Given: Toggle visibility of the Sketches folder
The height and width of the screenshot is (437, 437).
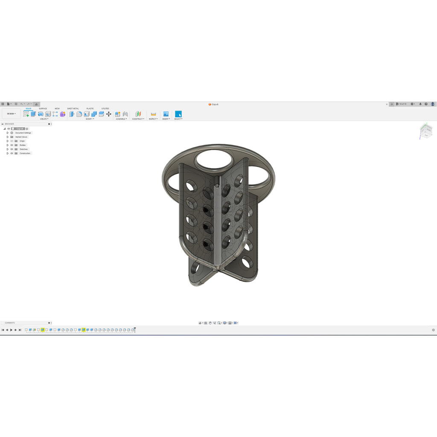Looking at the screenshot, I should (12, 149).
